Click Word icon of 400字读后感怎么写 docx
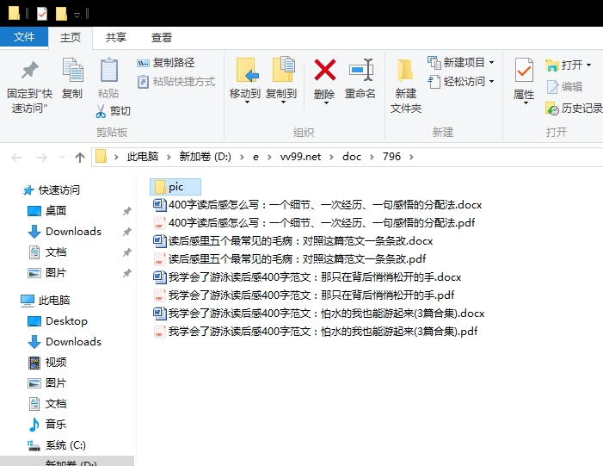This screenshot has width=603, height=466. pos(160,204)
